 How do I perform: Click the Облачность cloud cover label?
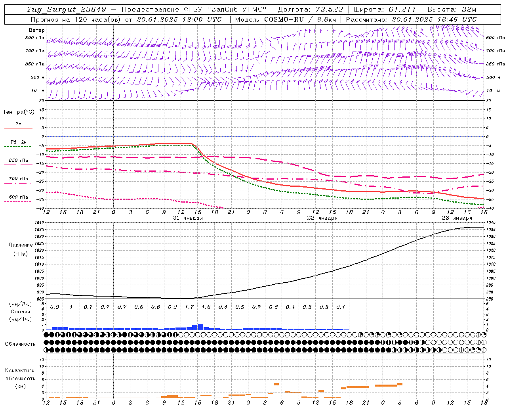(x=20, y=344)
